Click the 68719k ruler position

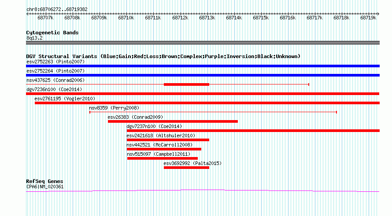(x=368, y=18)
